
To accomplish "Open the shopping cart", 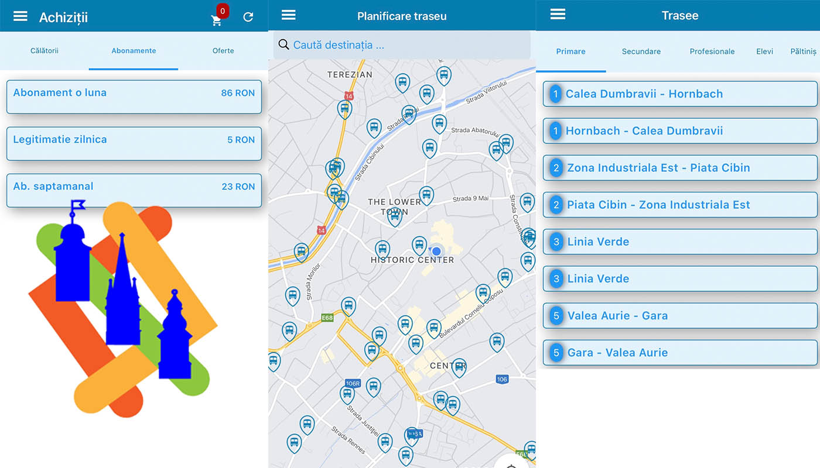I will tap(217, 20).
